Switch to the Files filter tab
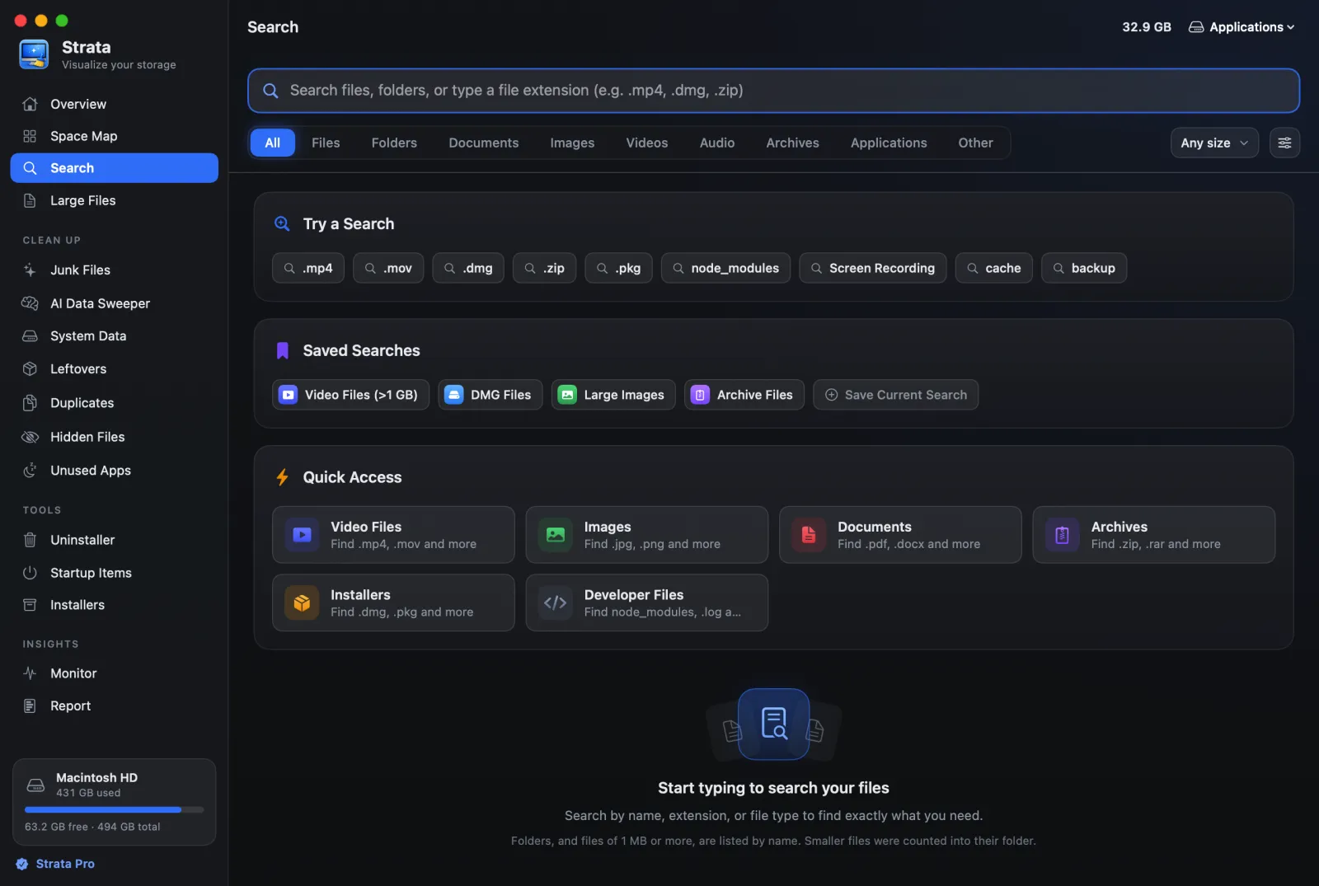This screenshot has width=1319, height=886. click(326, 143)
